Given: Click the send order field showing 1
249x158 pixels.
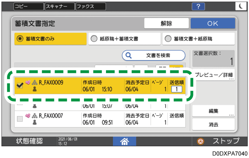Looking at the screenshot, I should 177,89.
